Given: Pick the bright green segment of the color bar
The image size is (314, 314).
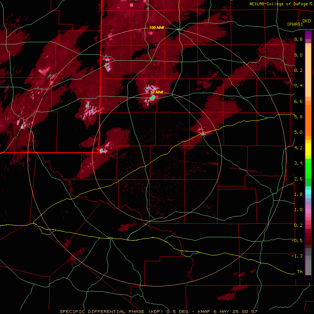Looking at the screenshot, I should point(308,169).
